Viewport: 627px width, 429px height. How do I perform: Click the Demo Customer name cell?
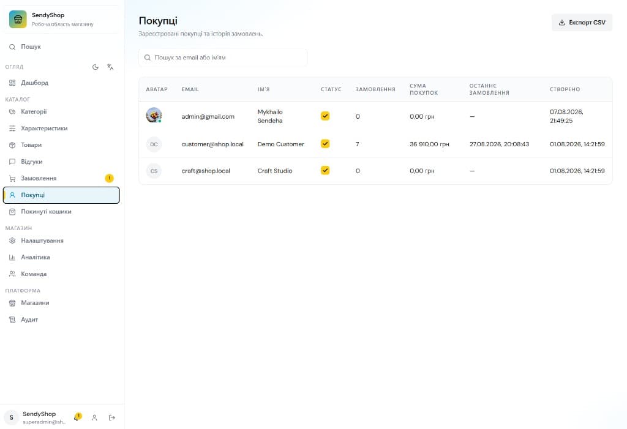click(x=280, y=144)
